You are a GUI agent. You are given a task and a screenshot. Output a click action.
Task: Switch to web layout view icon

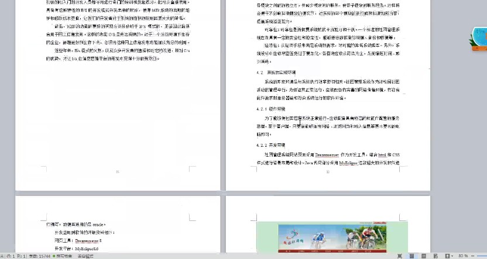tap(435, 256)
